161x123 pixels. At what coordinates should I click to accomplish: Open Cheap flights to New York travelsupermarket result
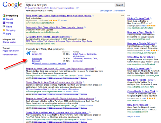coord(57,112)
